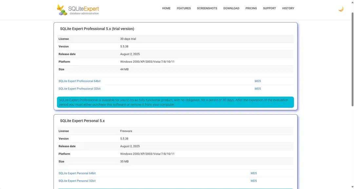Open MD5 for Personal 64bit
Screen dimensions: 354x189
tap(254, 173)
